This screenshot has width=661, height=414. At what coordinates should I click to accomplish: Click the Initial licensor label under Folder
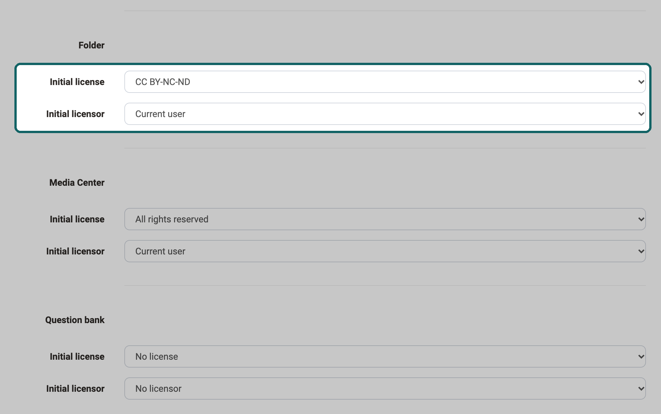pyautogui.click(x=75, y=114)
